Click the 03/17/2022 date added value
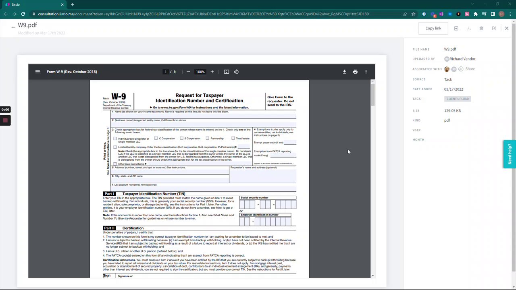The width and height of the screenshot is (516, 290). [454, 89]
